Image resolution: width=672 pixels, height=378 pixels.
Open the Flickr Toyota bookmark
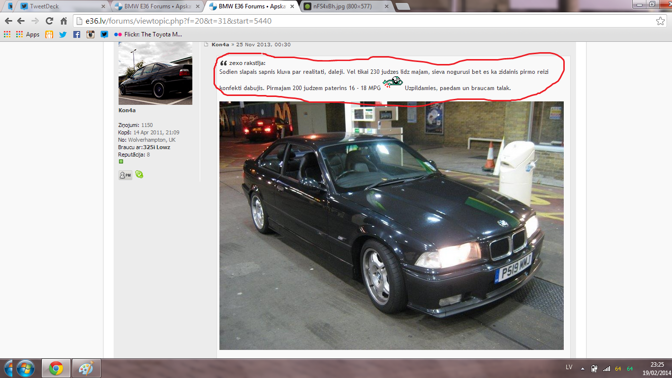click(148, 34)
